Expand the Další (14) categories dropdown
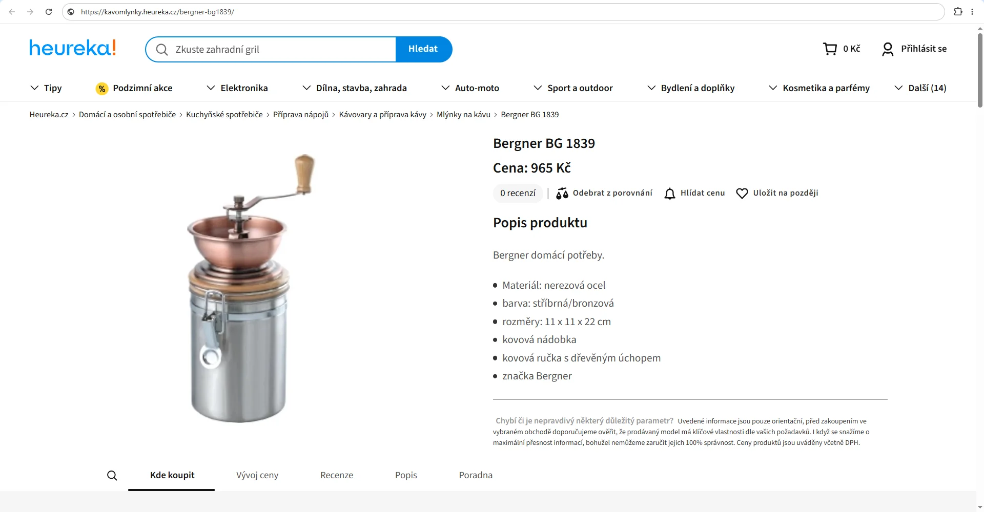984x512 pixels. pos(920,88)
